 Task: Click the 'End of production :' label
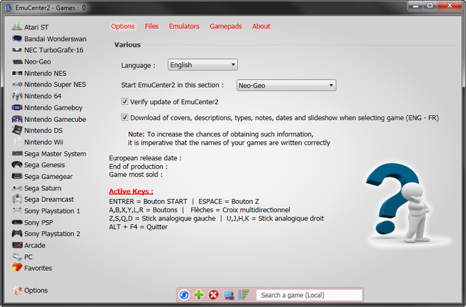pyautogui.click(x=138, y=166)
